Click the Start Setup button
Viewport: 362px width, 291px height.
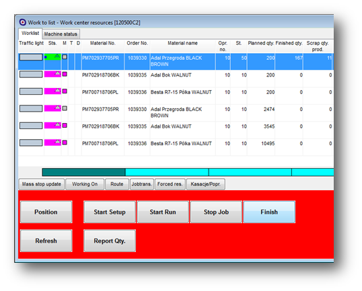[x=110, y=212]
